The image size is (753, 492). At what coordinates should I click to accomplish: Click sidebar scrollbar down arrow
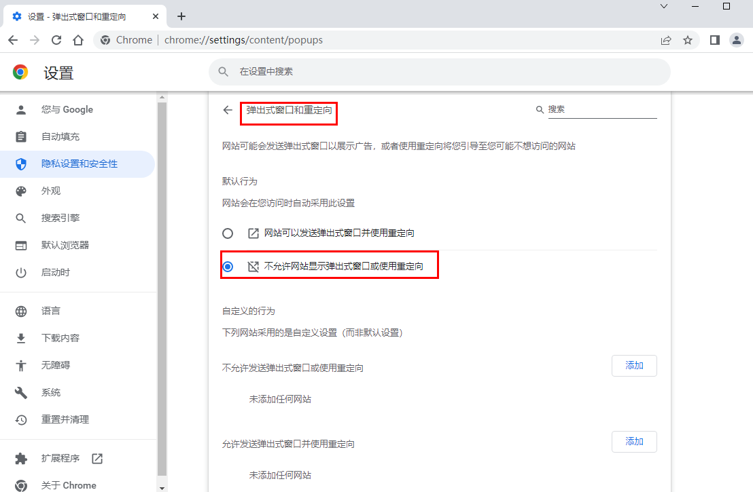(x=162, y=488)
